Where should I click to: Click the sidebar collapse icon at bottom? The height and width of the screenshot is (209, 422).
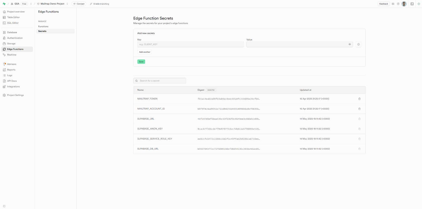(x=4, y=206)
